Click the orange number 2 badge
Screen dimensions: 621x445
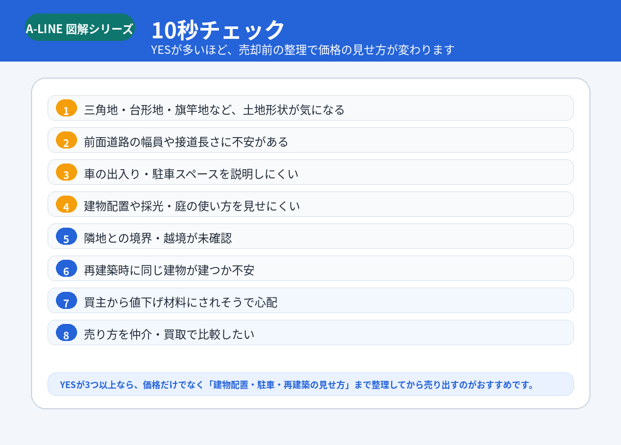tap(66, 140)
